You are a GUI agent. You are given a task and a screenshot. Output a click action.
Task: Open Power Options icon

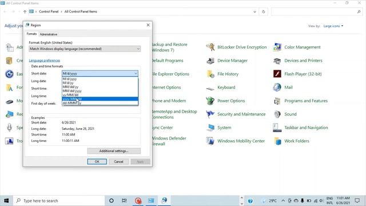point(210,101)
